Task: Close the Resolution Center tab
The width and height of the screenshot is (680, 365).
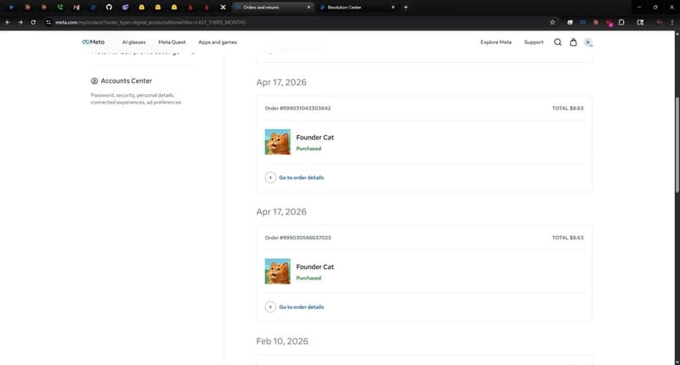Action: [393, 8]
